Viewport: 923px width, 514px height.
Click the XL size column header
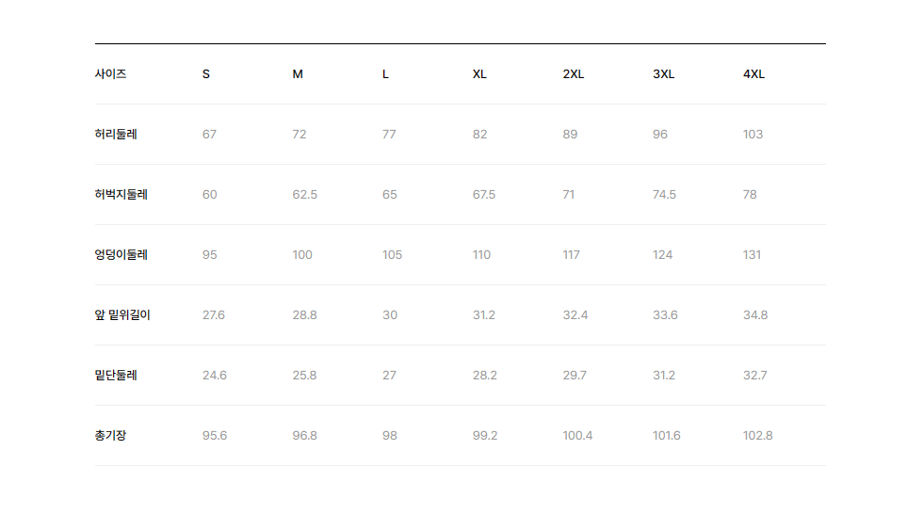(x=479, y=74)
